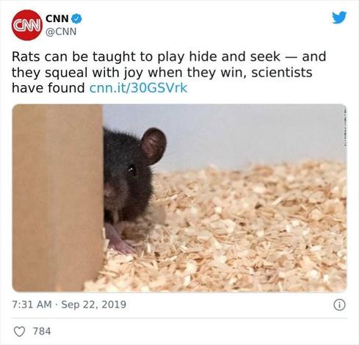Like the tweet with the heart icon
The image size is (359, 345).
click(19, 332)
